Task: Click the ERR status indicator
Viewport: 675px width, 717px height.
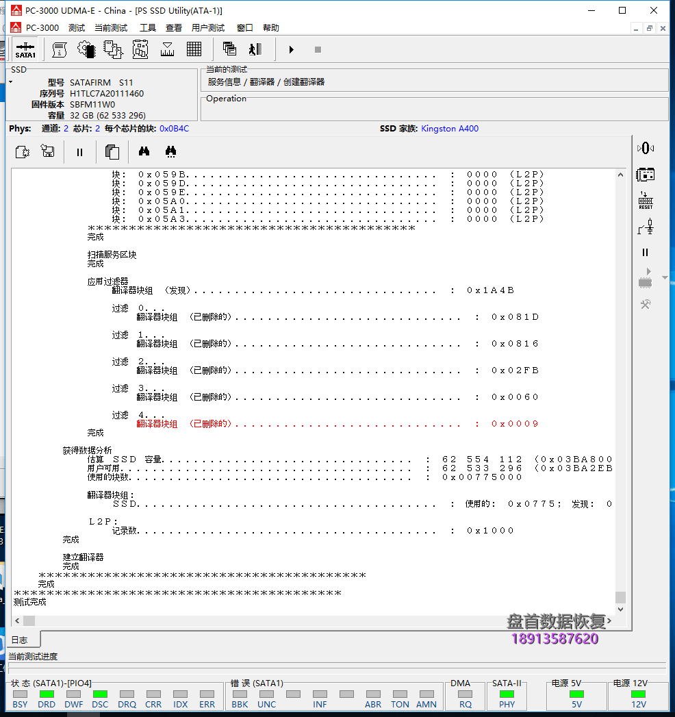Action: 207,694
